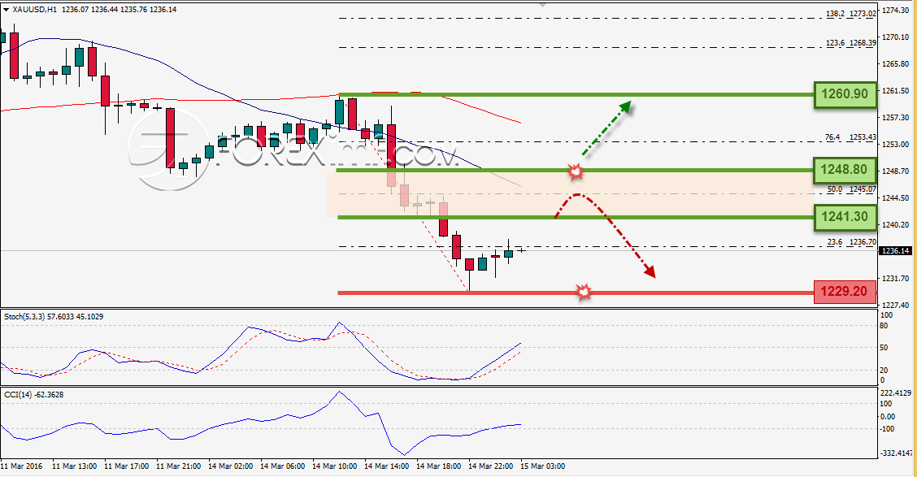Click the Fibonacci label 138.2 1273.02
Viewport: 917px width, 477px height.
click(851, 14)
